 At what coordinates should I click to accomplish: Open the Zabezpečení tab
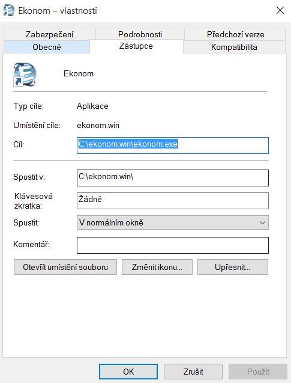click(x=49, y=34)
